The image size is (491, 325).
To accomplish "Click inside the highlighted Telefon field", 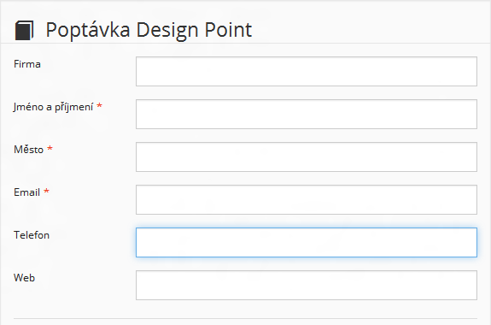I will click(307, 243).
